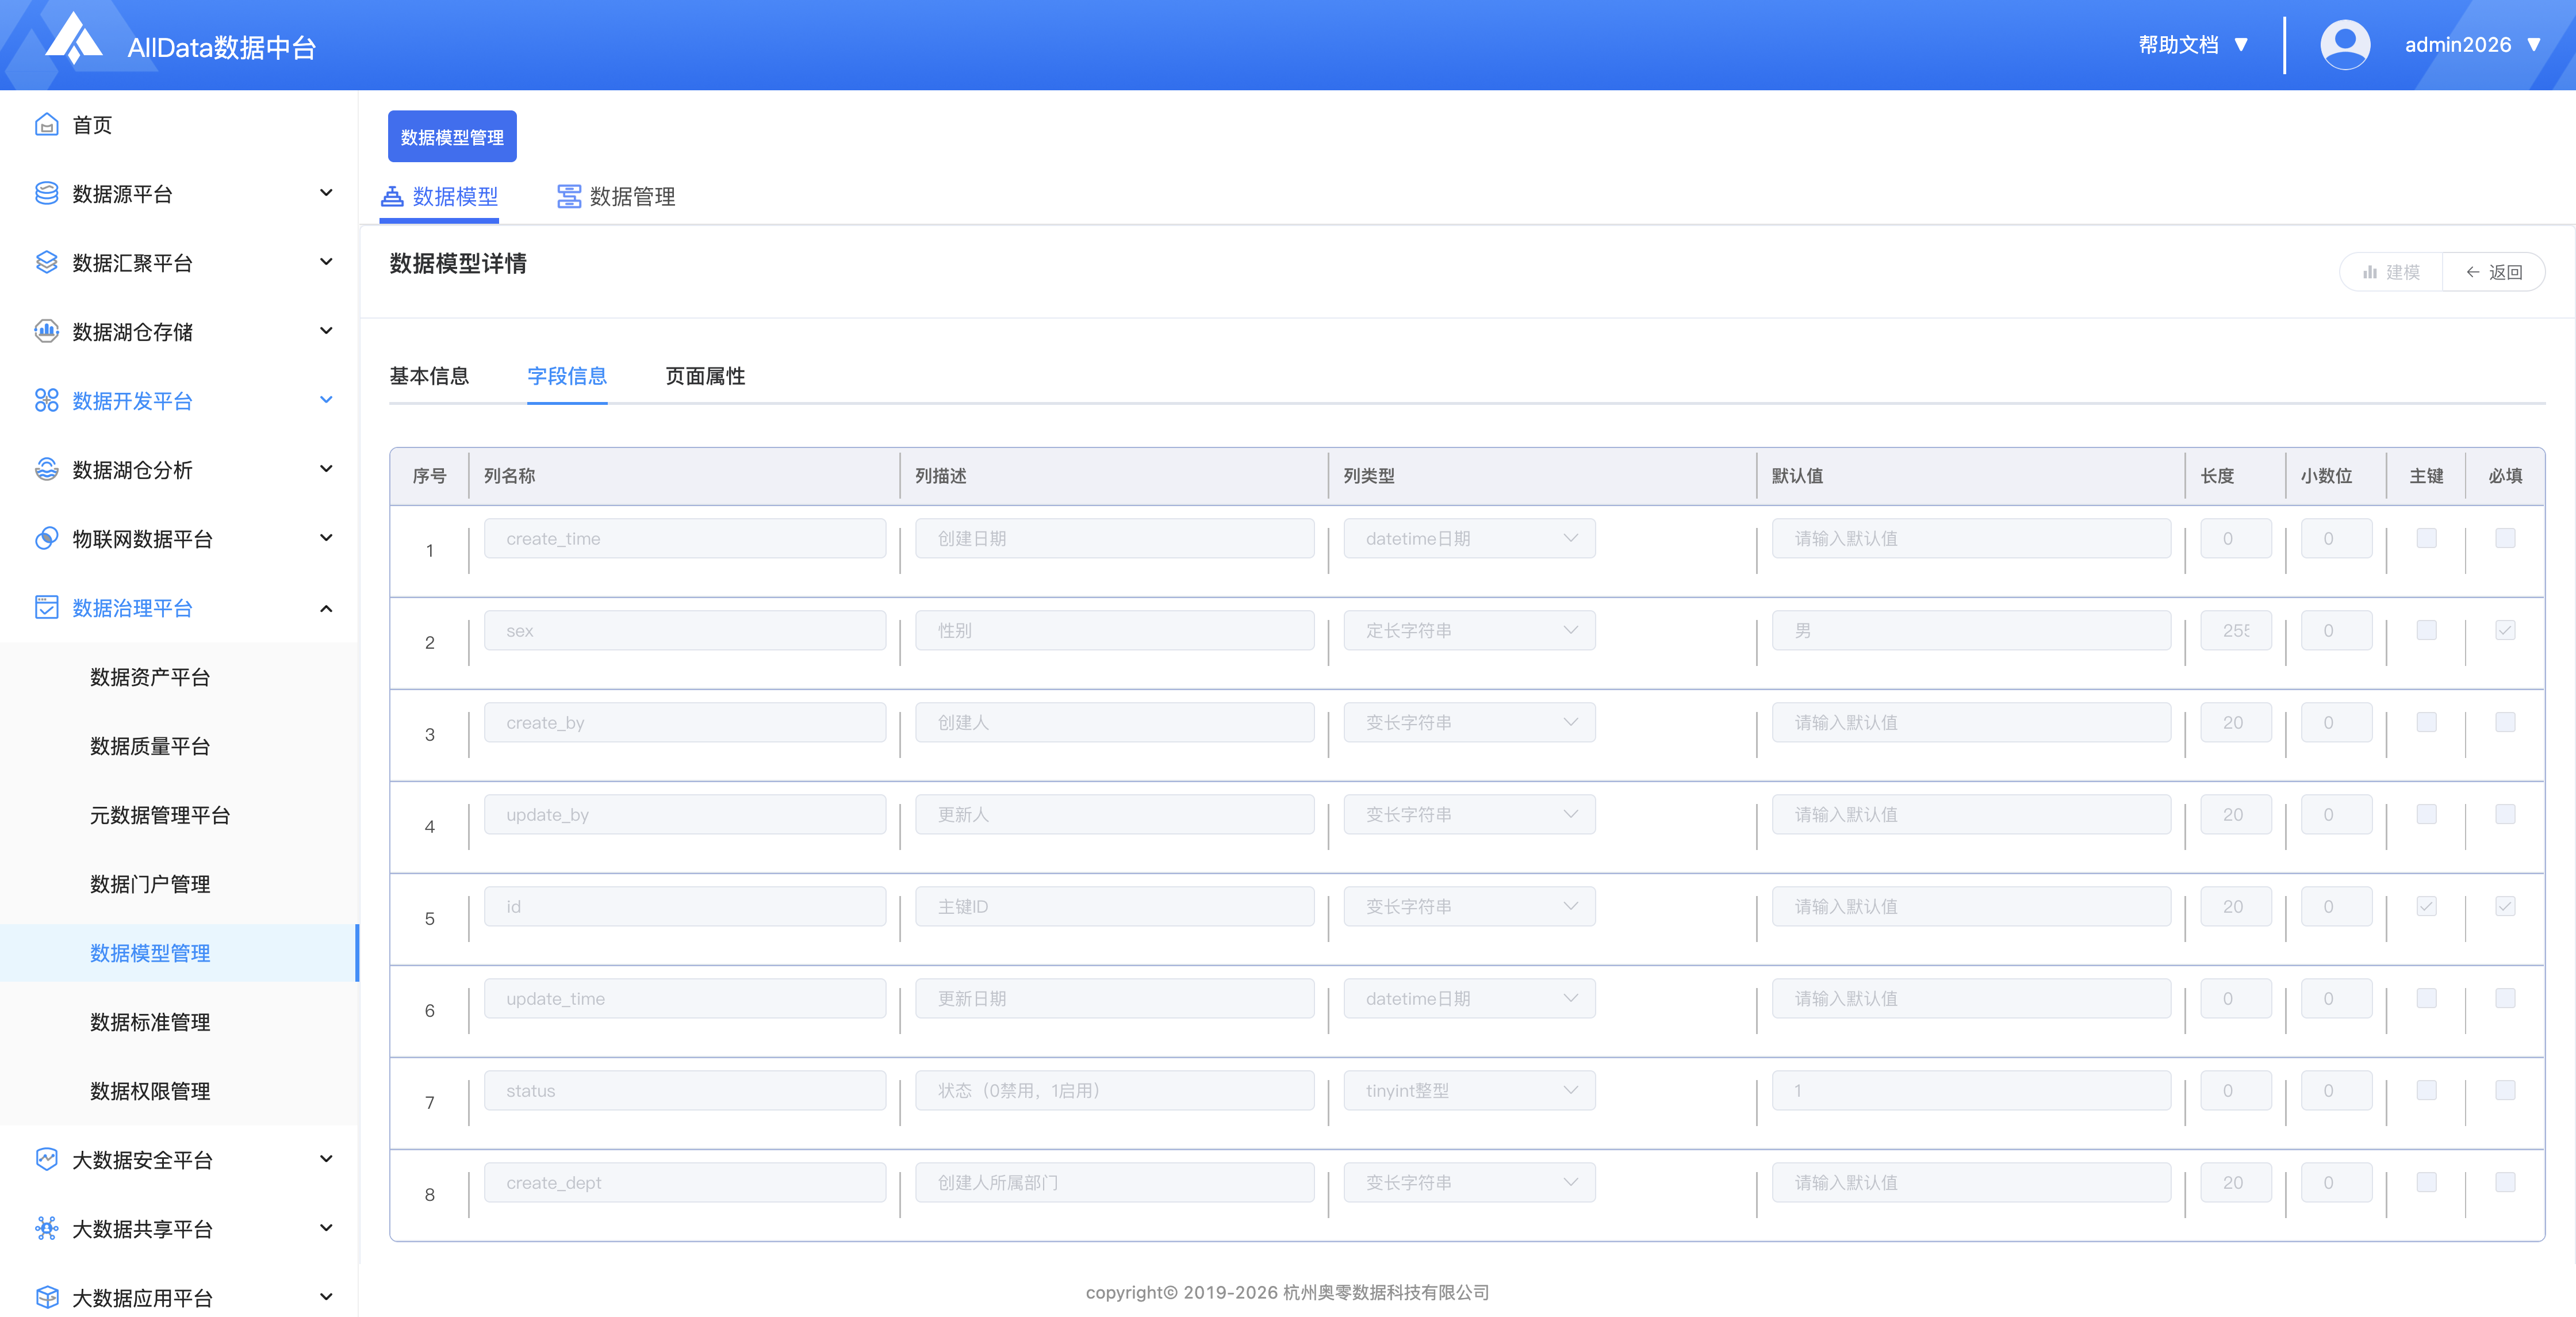Open column type dropdown for sex
The image size is (2576, 1317).
(1469, 630)
